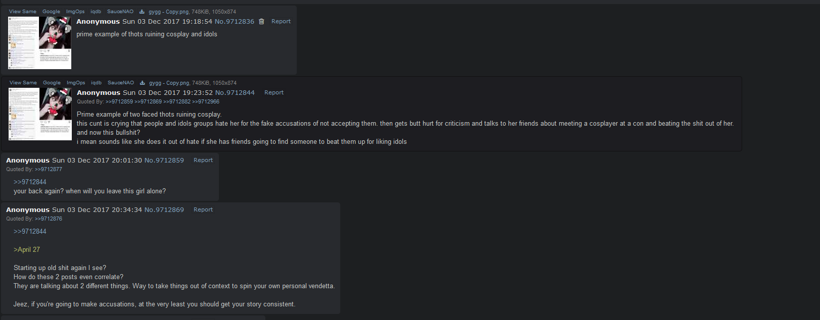Open SauceNAO link on second post
The height and width of the screenshot is (320, 820).
pyautogui.click(x=121, y=83)
